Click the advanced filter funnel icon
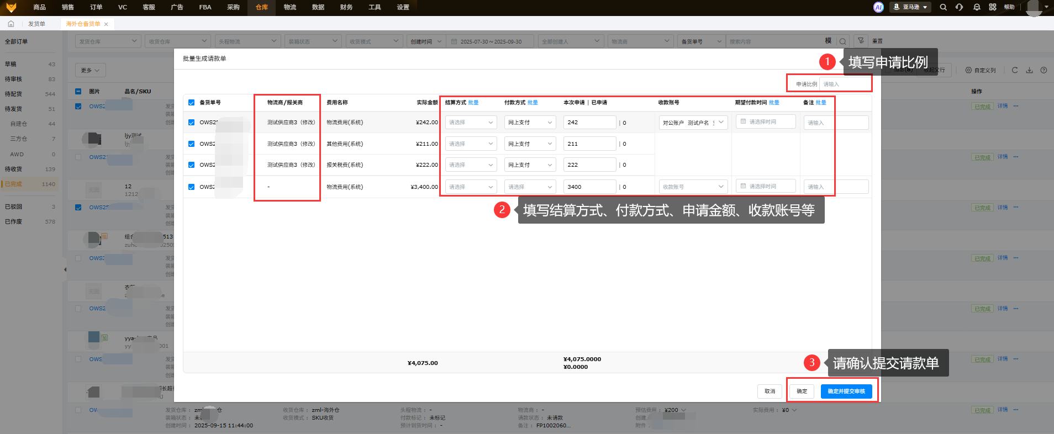The height and width of the screenshot is (434, 1054). tap(861, 41)
